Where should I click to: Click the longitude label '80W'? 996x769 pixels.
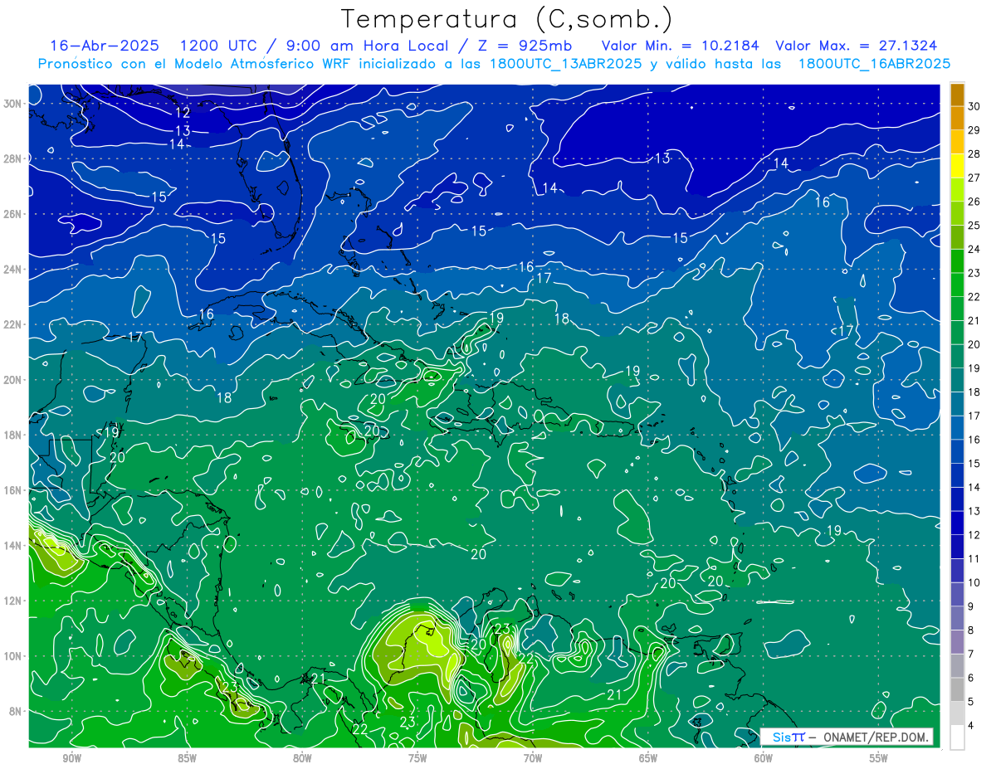click(x=302, y=758)
